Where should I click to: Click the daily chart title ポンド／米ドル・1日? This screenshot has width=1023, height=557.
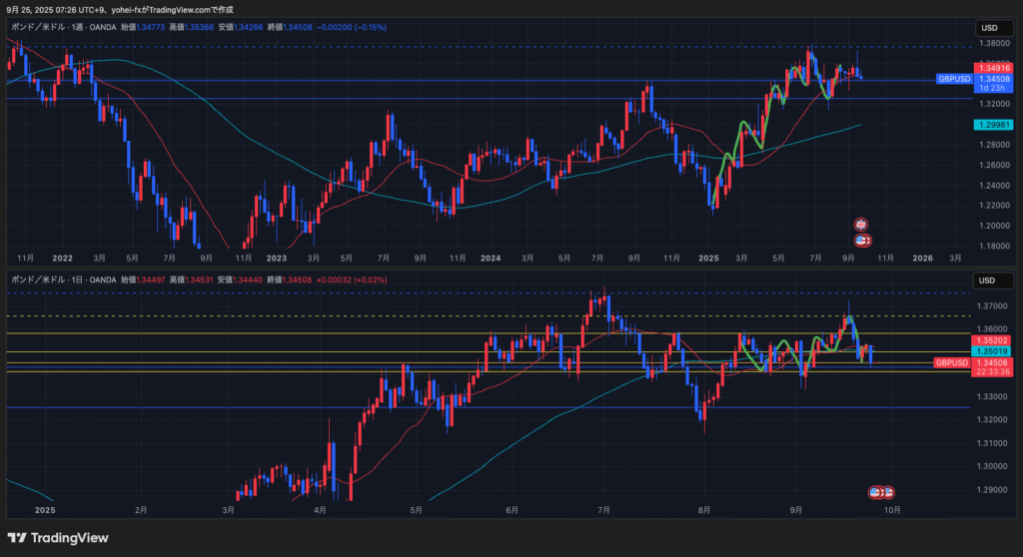[50, 280]
